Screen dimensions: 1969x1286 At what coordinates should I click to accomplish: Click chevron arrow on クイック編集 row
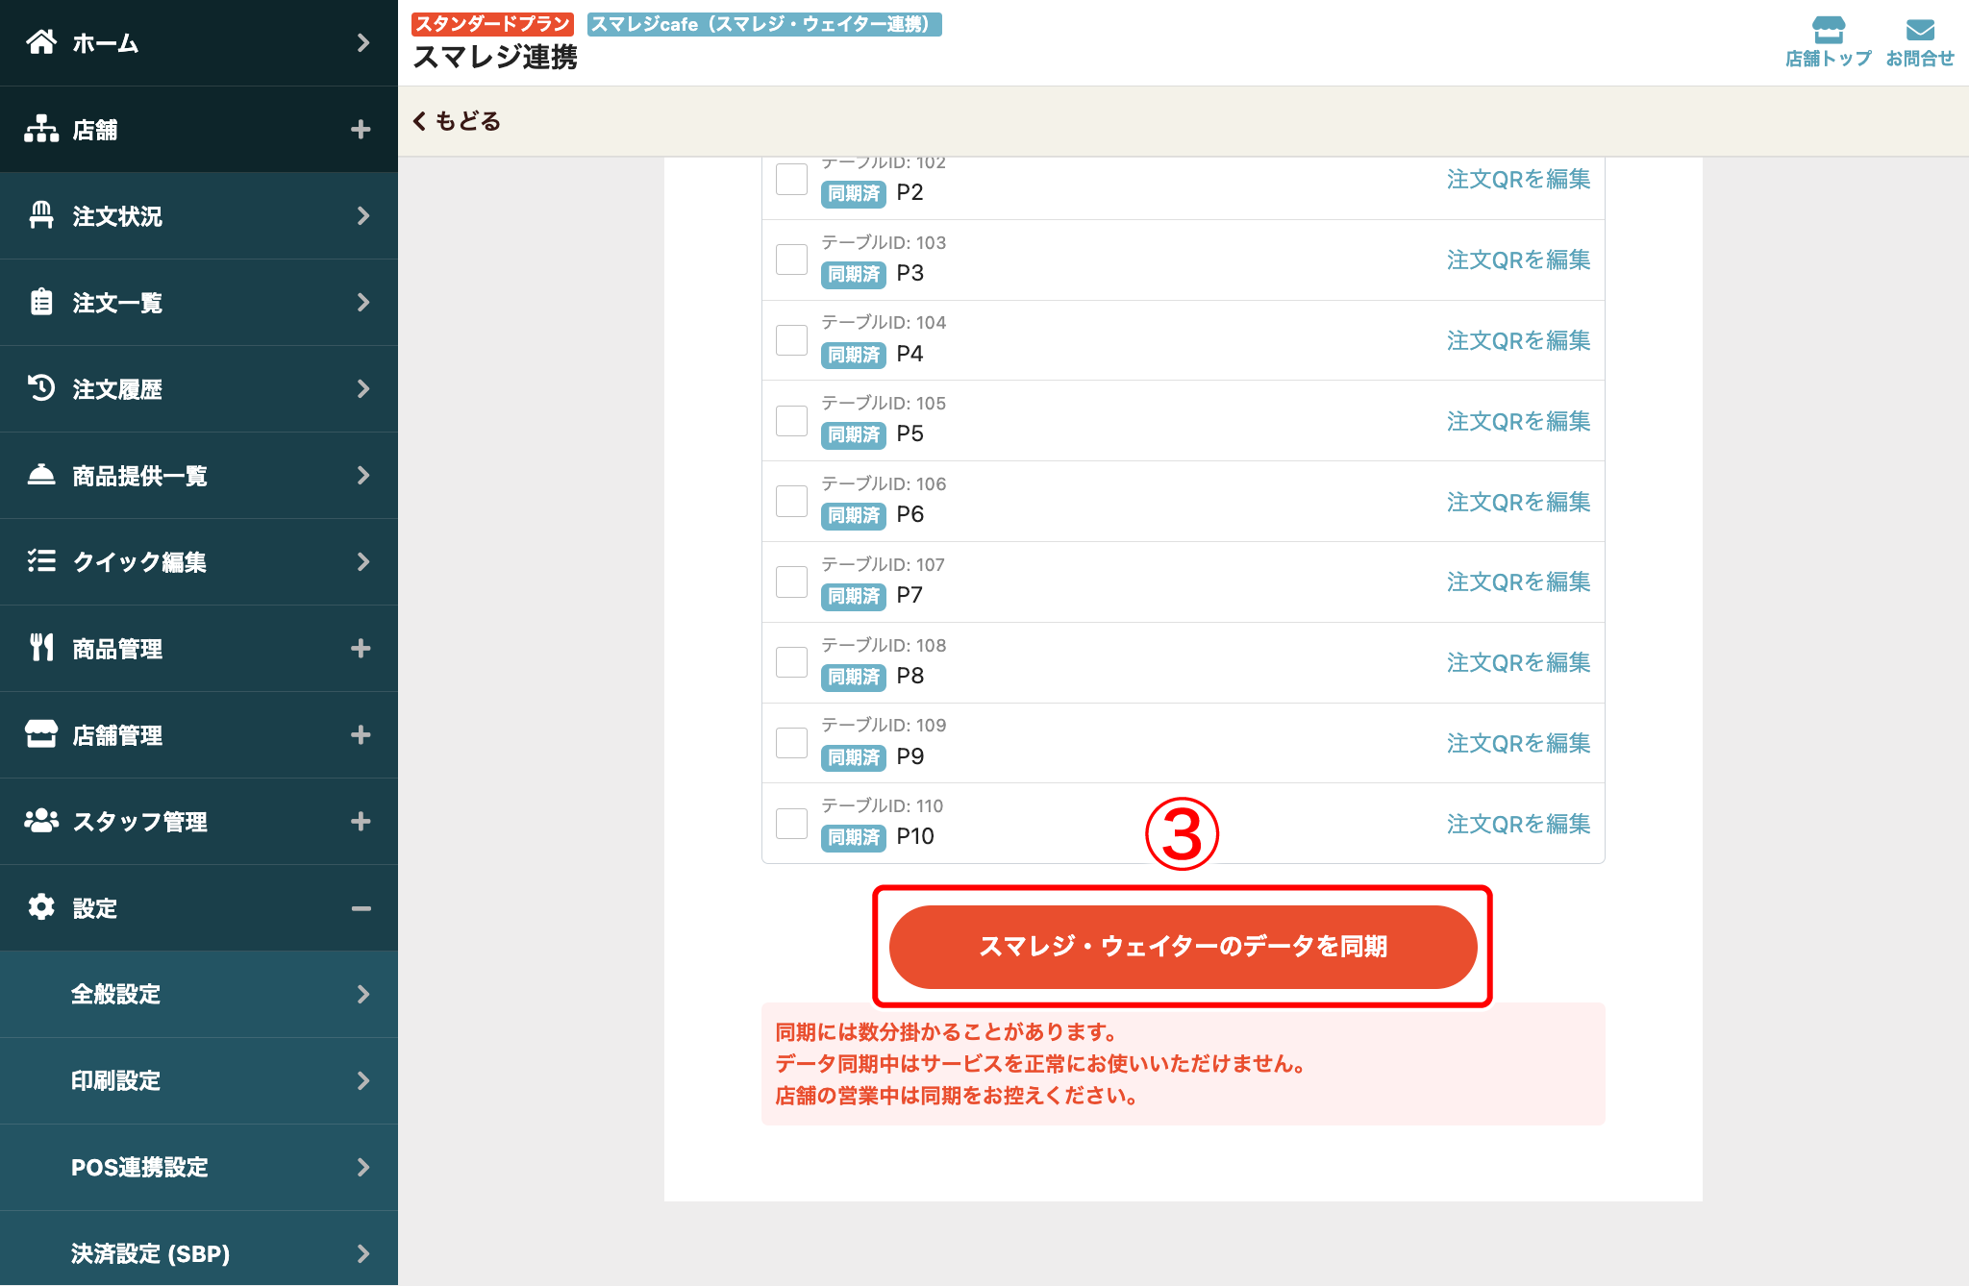[362, 561]
